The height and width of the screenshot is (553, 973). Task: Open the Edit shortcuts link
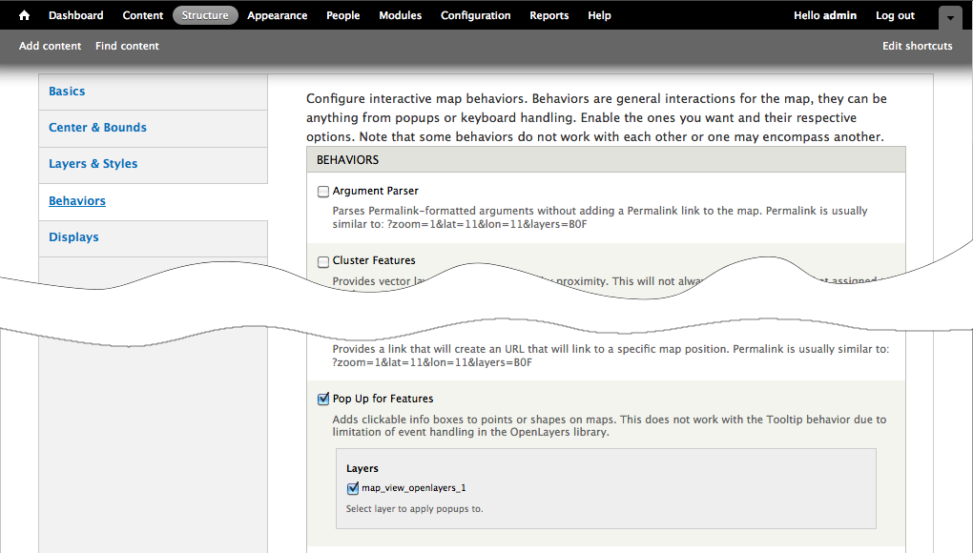click(x=917, y=46)
